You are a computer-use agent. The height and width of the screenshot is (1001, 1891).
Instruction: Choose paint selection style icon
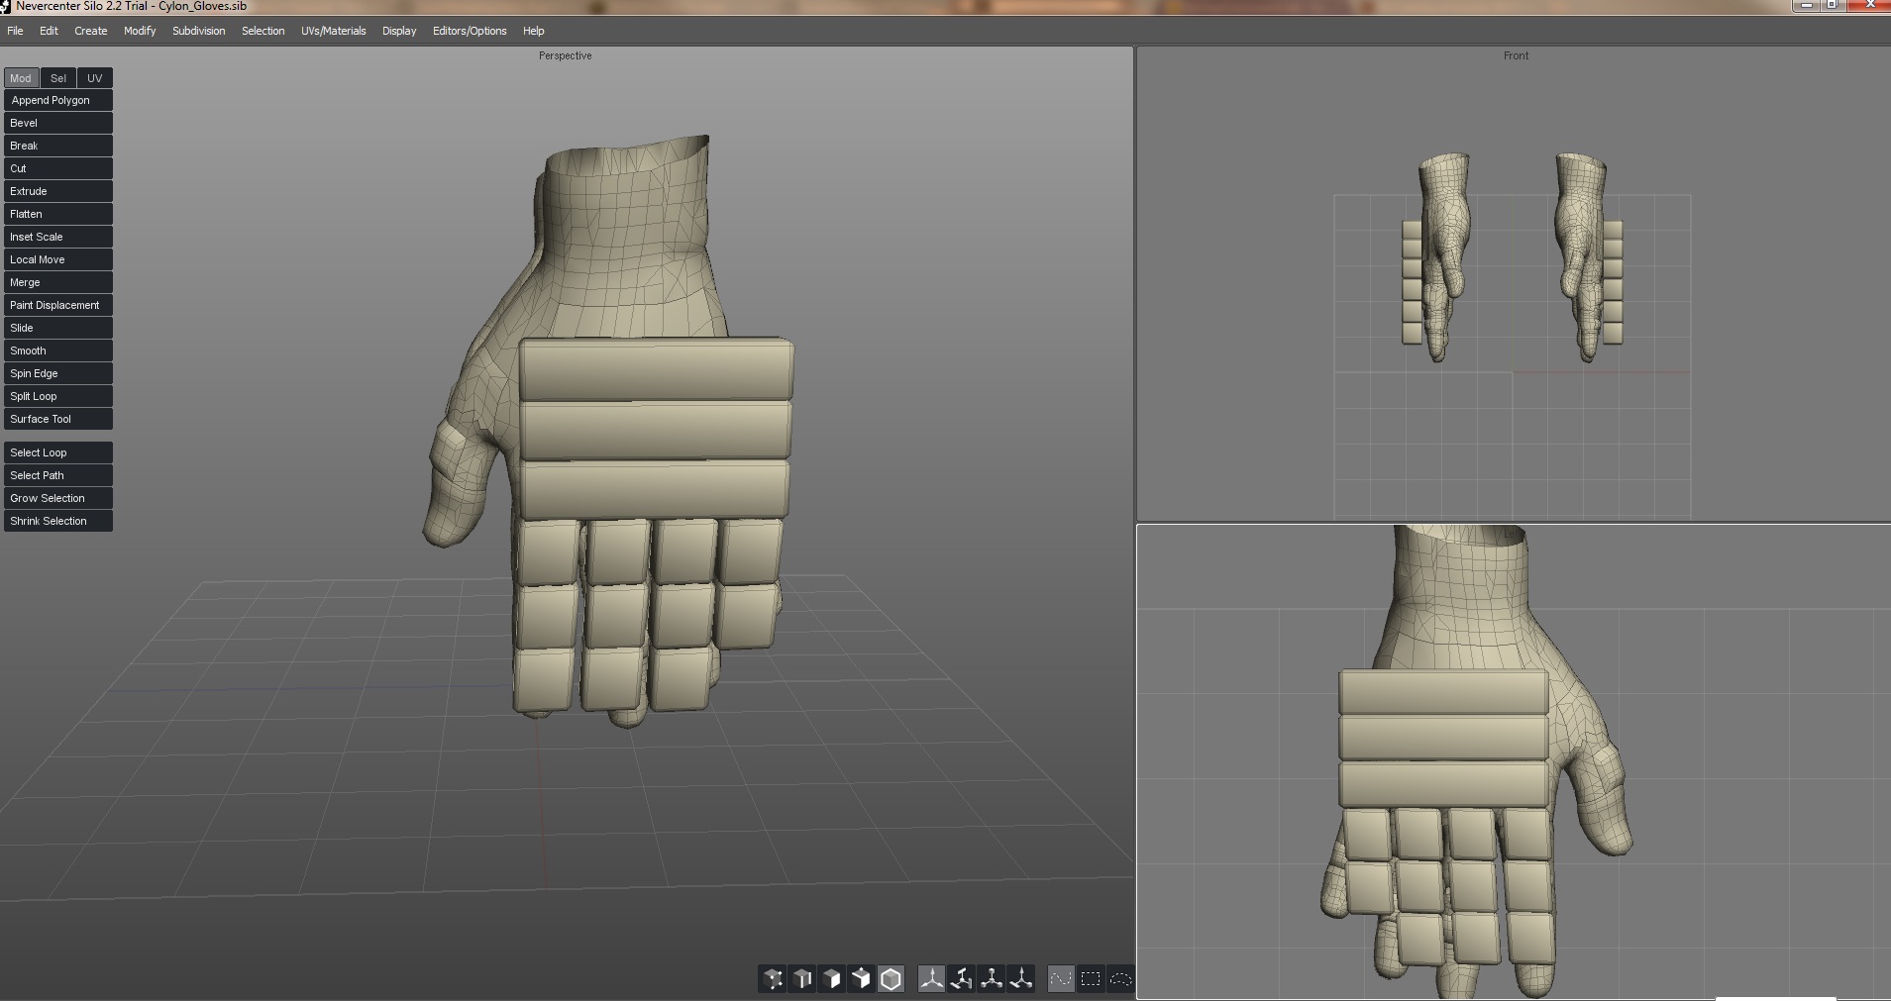pyautogui.click(x=1061, y=979)
